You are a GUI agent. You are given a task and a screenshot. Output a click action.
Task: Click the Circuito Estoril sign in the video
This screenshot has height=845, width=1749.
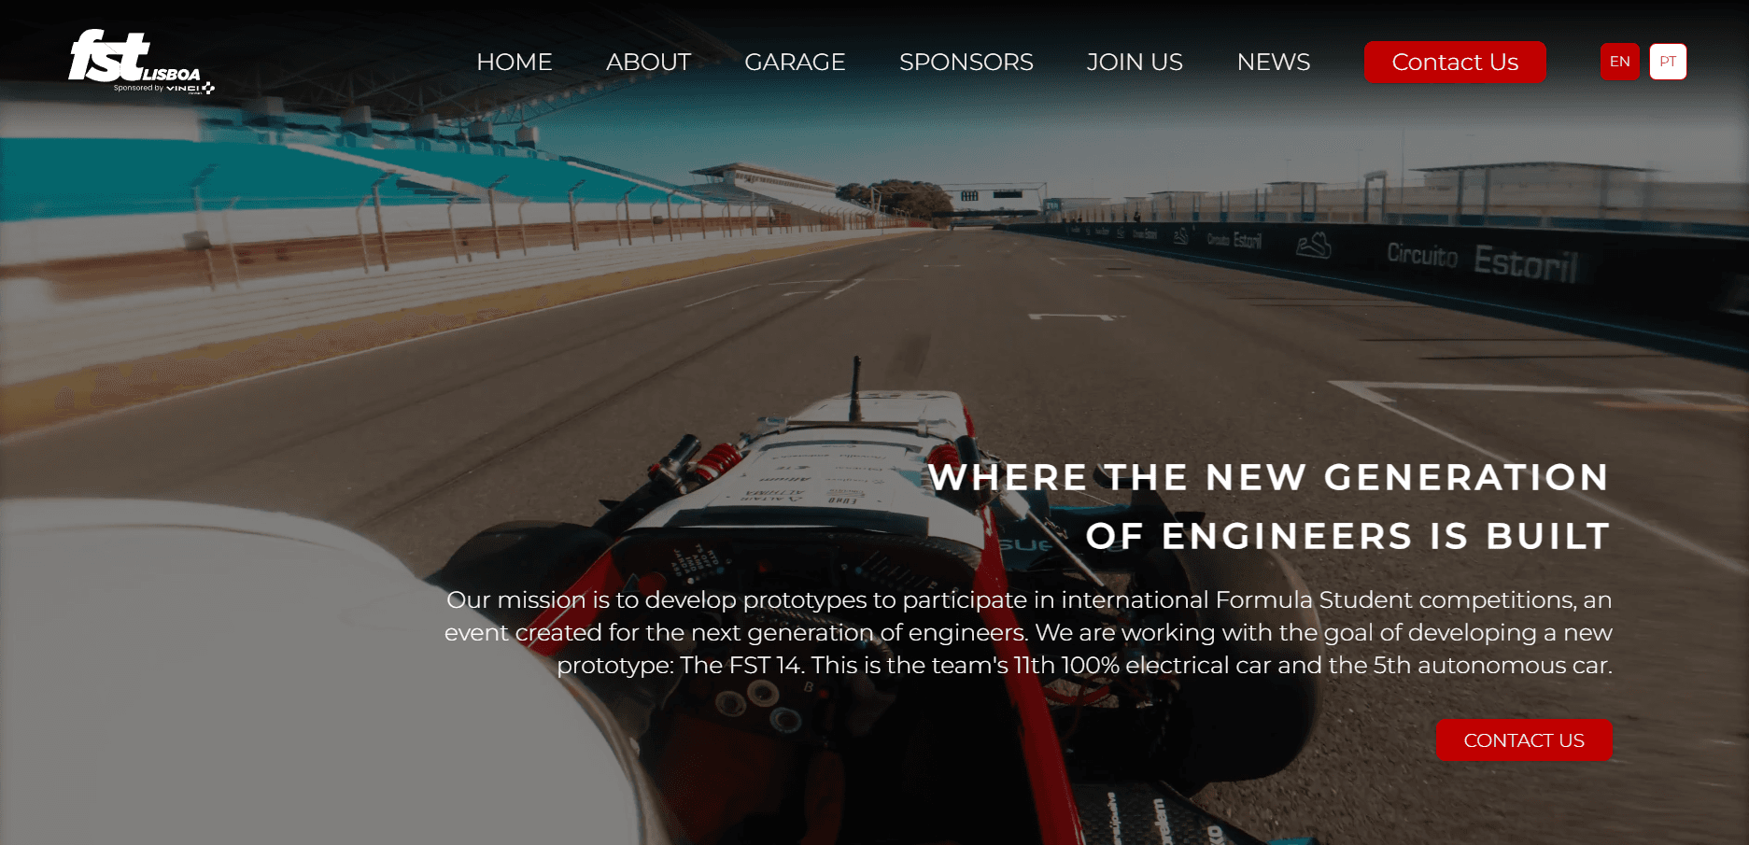click(x=1480, y=259)
